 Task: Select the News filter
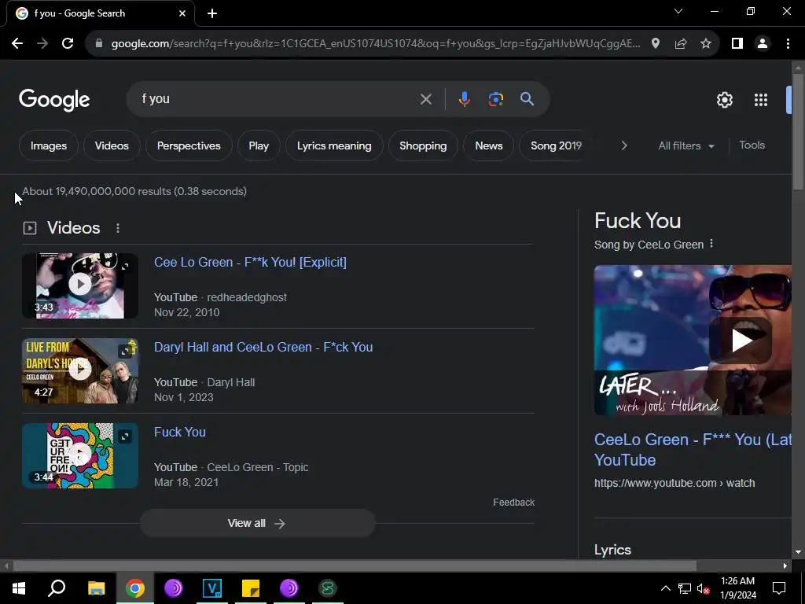pyautogui.click(x=489, y=145)
